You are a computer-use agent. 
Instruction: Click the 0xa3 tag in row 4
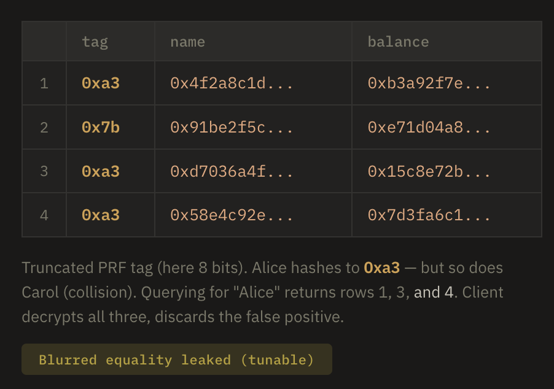(x=101, y=215)
